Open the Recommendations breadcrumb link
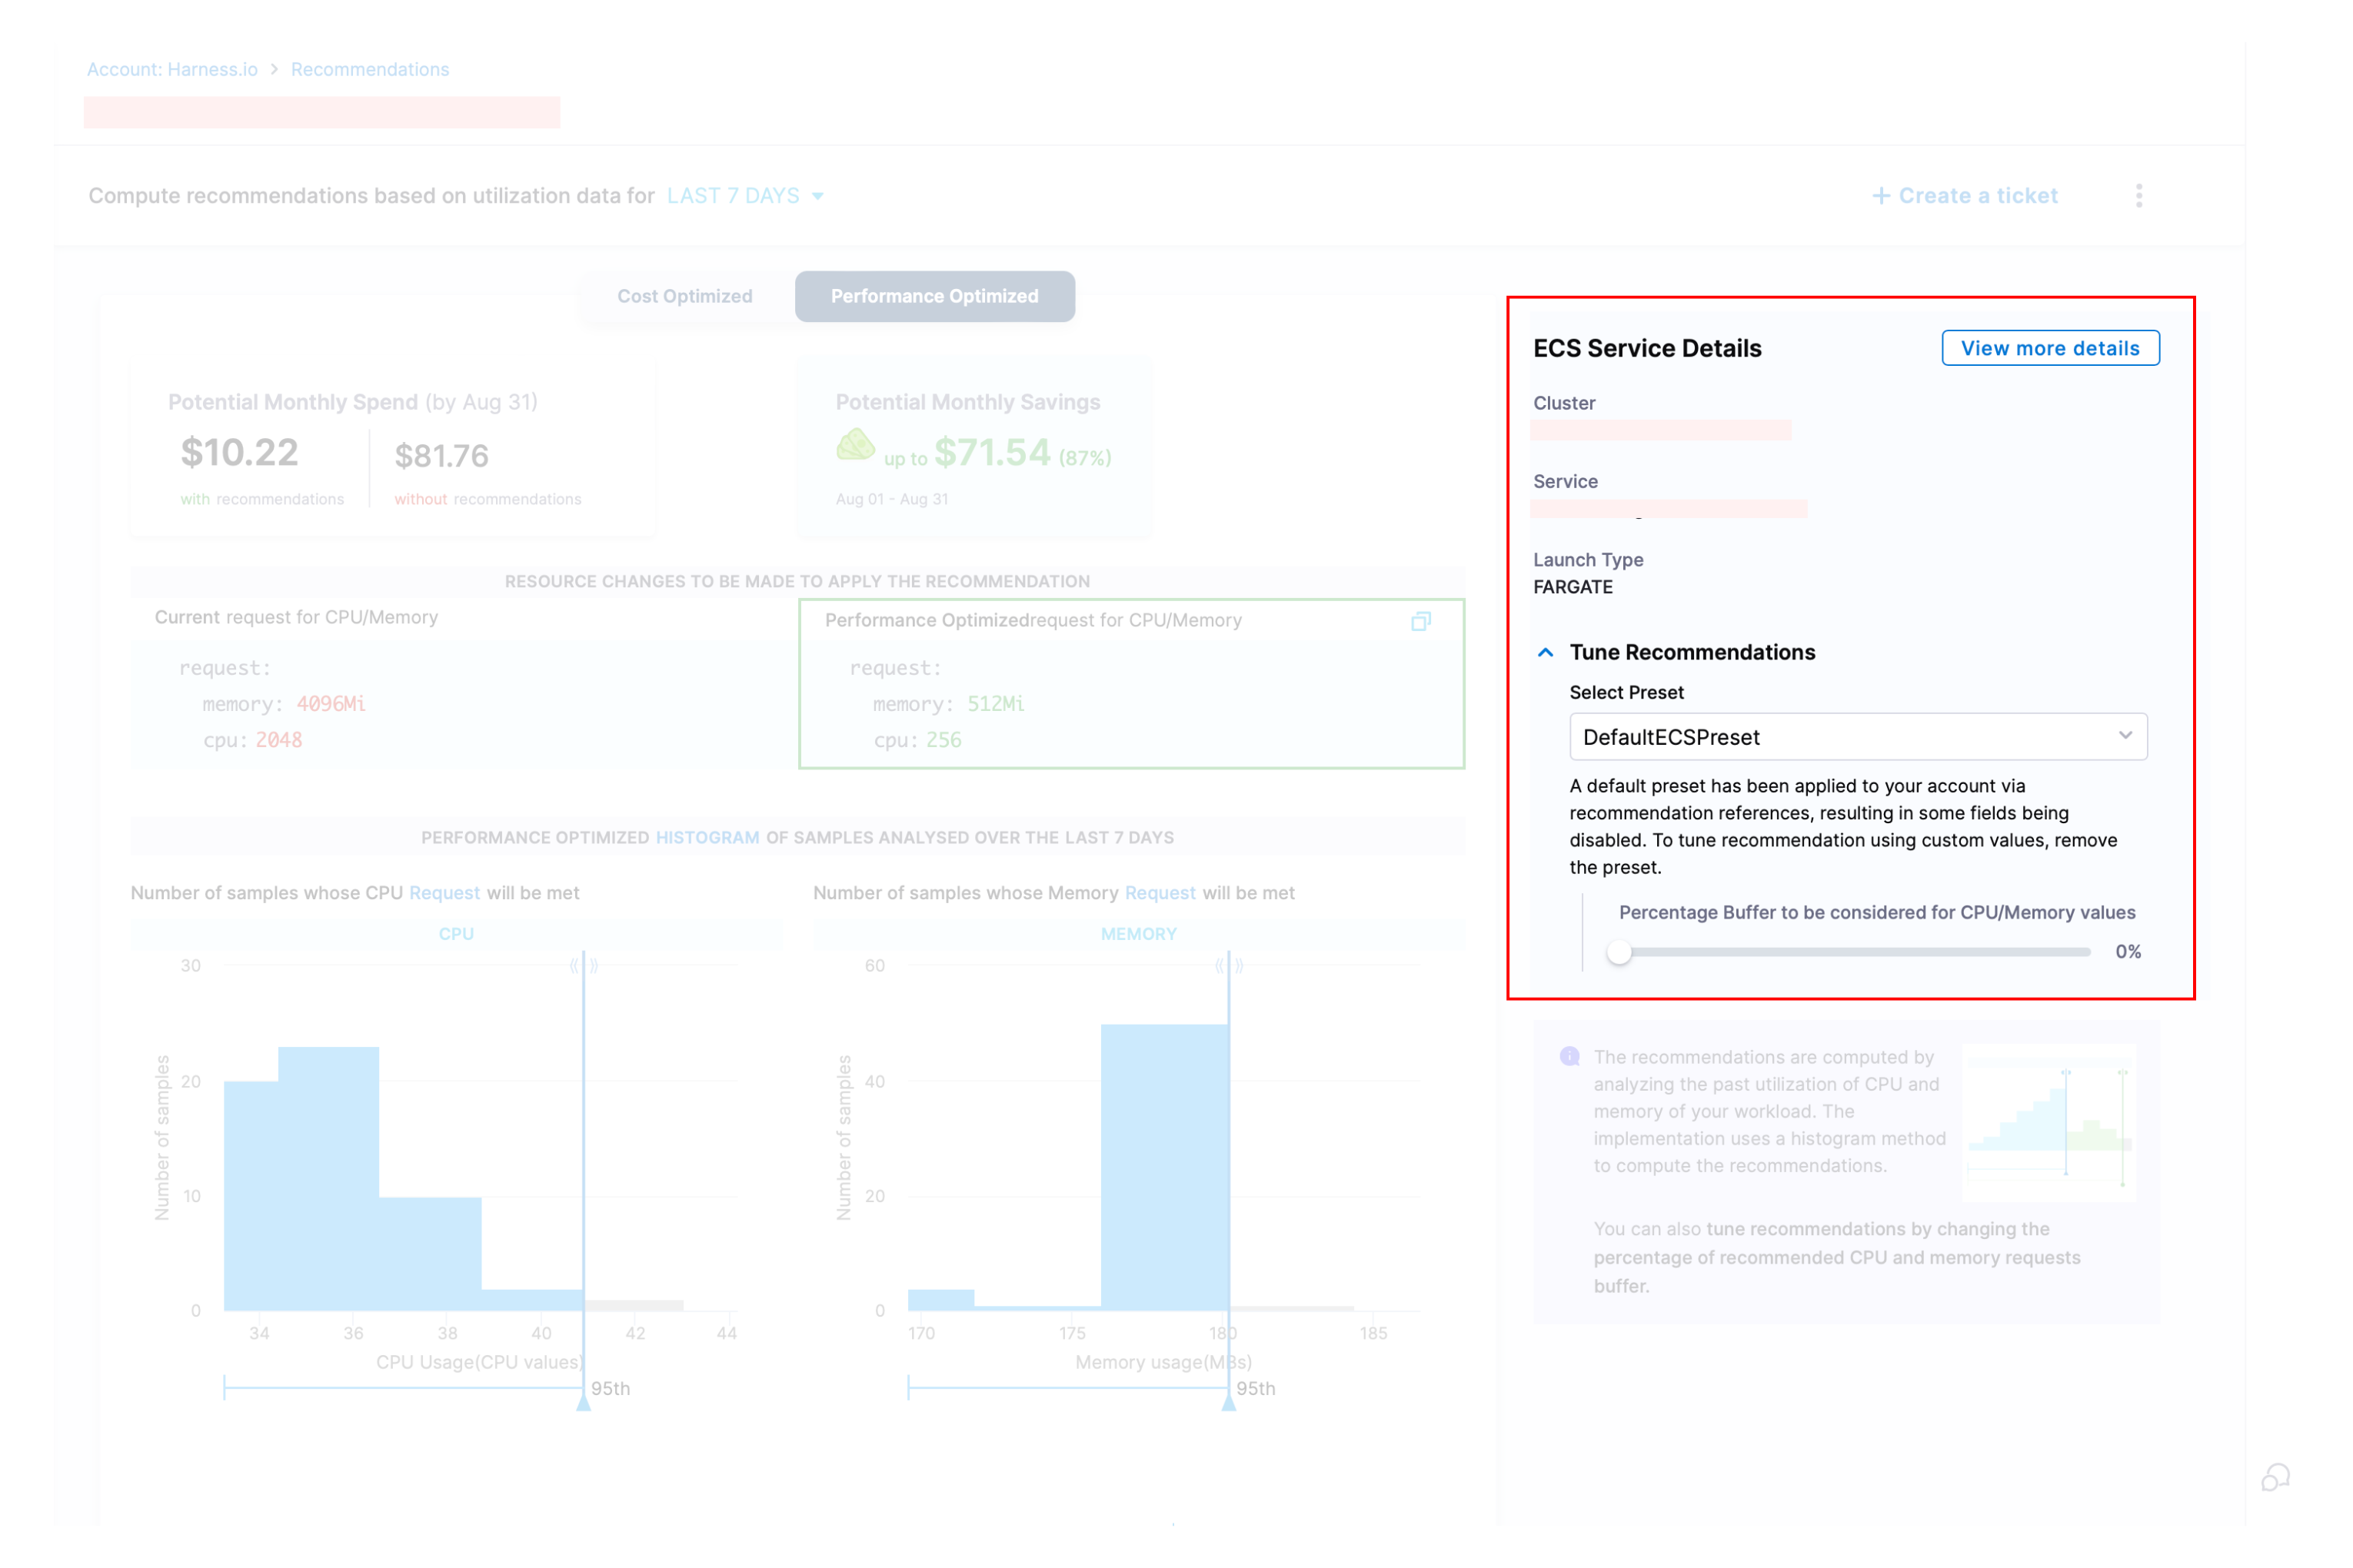Screen dimensions: 2353x1568 point(370,70)
